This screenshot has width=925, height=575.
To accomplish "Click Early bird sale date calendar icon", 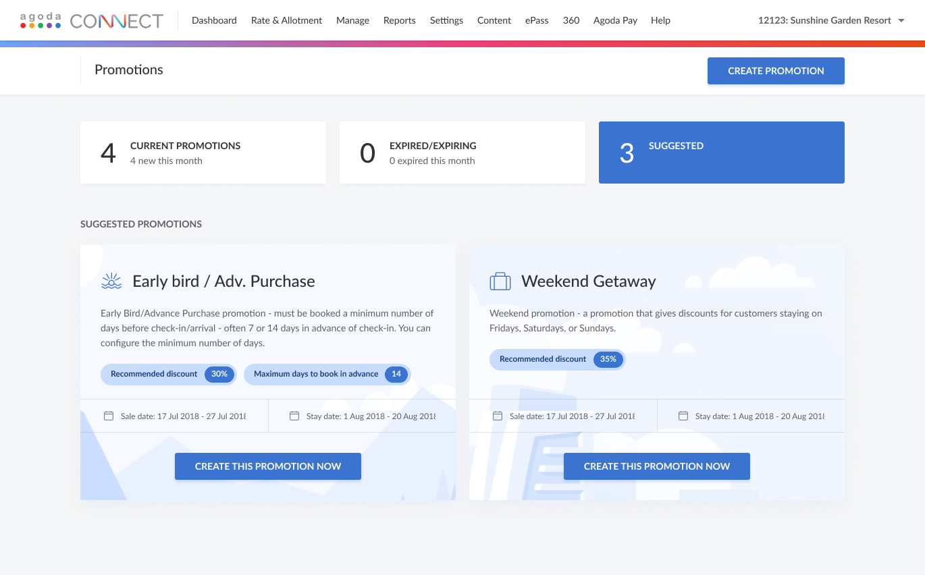I will [x=109, y=416].
